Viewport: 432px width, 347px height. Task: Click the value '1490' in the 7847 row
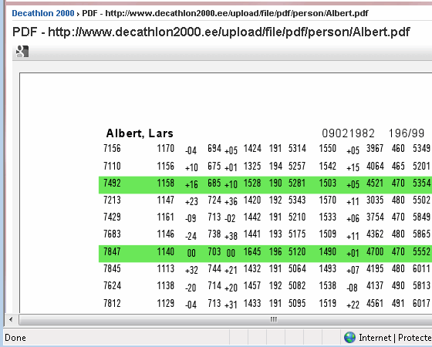[x=328, y=251]
